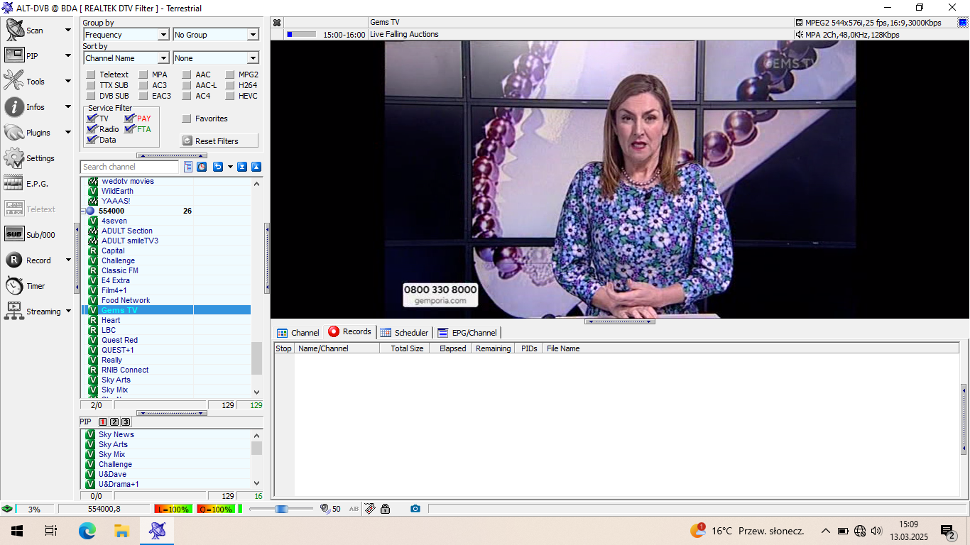The width and height of the screenshot is (970, 545).
Task: Switch to the Channel tab
Action: (x=298, y=332)
